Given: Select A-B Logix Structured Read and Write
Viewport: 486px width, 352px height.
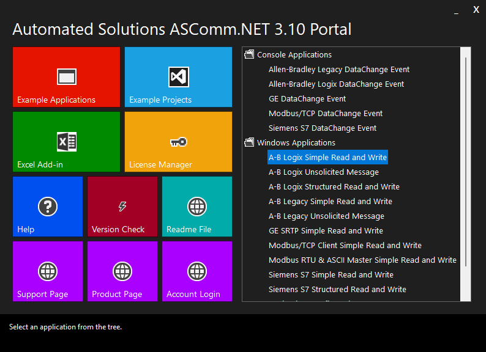Looking at the screenshot, I should (334, 186).
